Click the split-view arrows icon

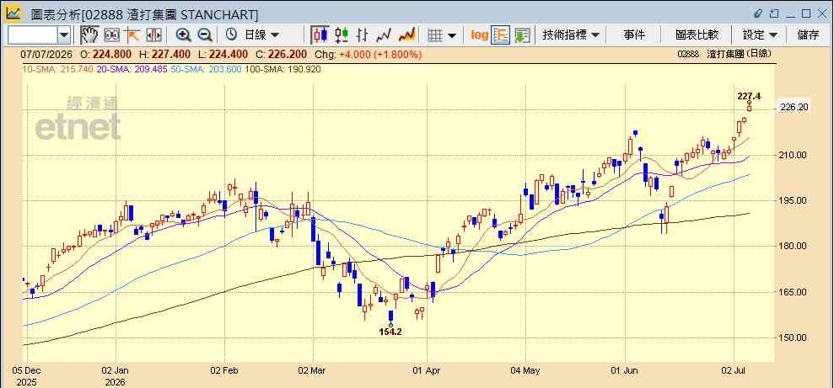(x=153, y=35)
